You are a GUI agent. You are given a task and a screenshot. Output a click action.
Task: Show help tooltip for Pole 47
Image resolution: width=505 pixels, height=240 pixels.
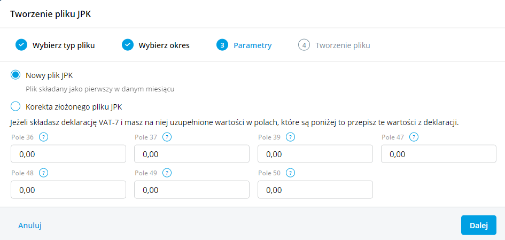click(414, 137)
